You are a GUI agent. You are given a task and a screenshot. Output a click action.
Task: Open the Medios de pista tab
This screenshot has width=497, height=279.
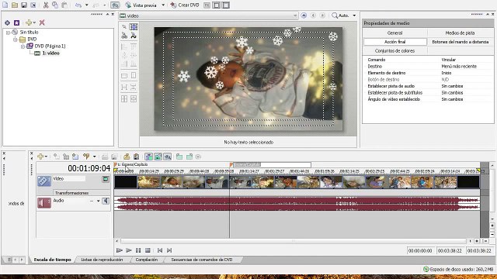click(x=460, y=33)
